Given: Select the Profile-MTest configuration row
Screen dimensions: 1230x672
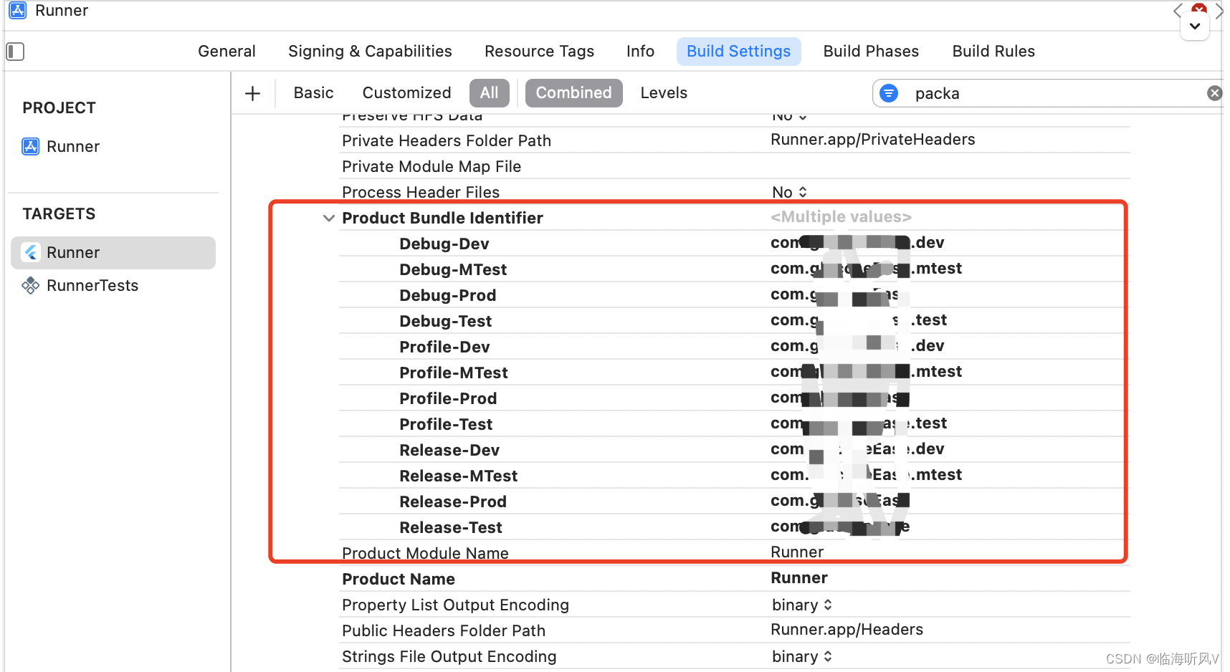Looking at the screenshot, I should (x=734, y=373).
